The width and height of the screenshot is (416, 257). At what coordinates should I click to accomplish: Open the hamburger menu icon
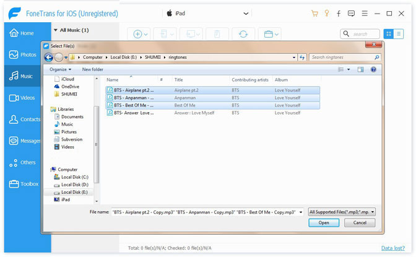point(365,13)
